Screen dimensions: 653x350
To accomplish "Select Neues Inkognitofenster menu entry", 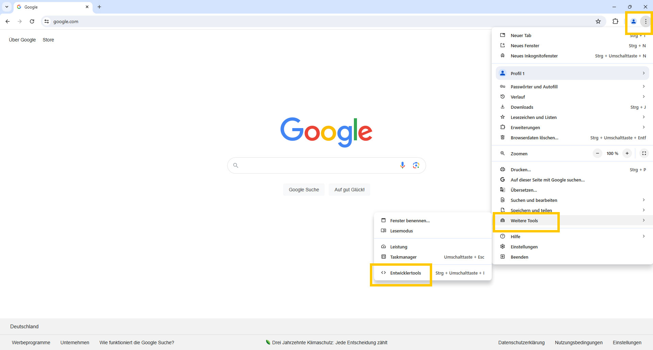I will (x=534, y=56).
